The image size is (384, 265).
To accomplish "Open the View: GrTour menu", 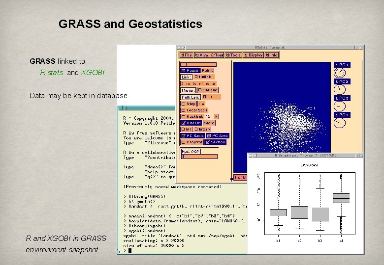I will click(209, 55).
